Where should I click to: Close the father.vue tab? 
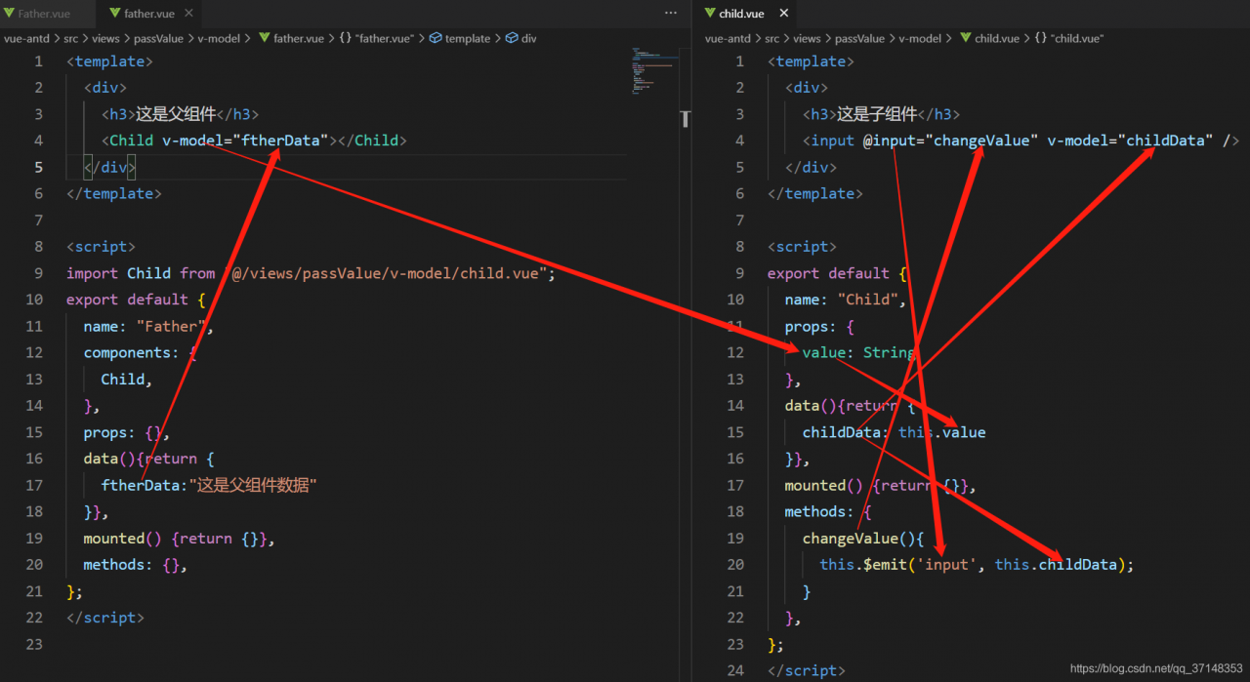point(189,14)
